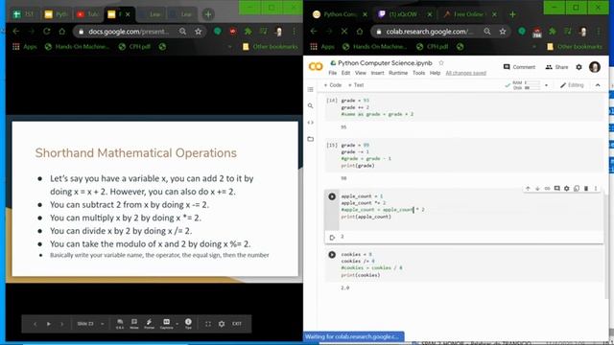Rename the Python Computer Science.ipynb title
Viewport: 614px width, 345px height.
click(385, 63)
